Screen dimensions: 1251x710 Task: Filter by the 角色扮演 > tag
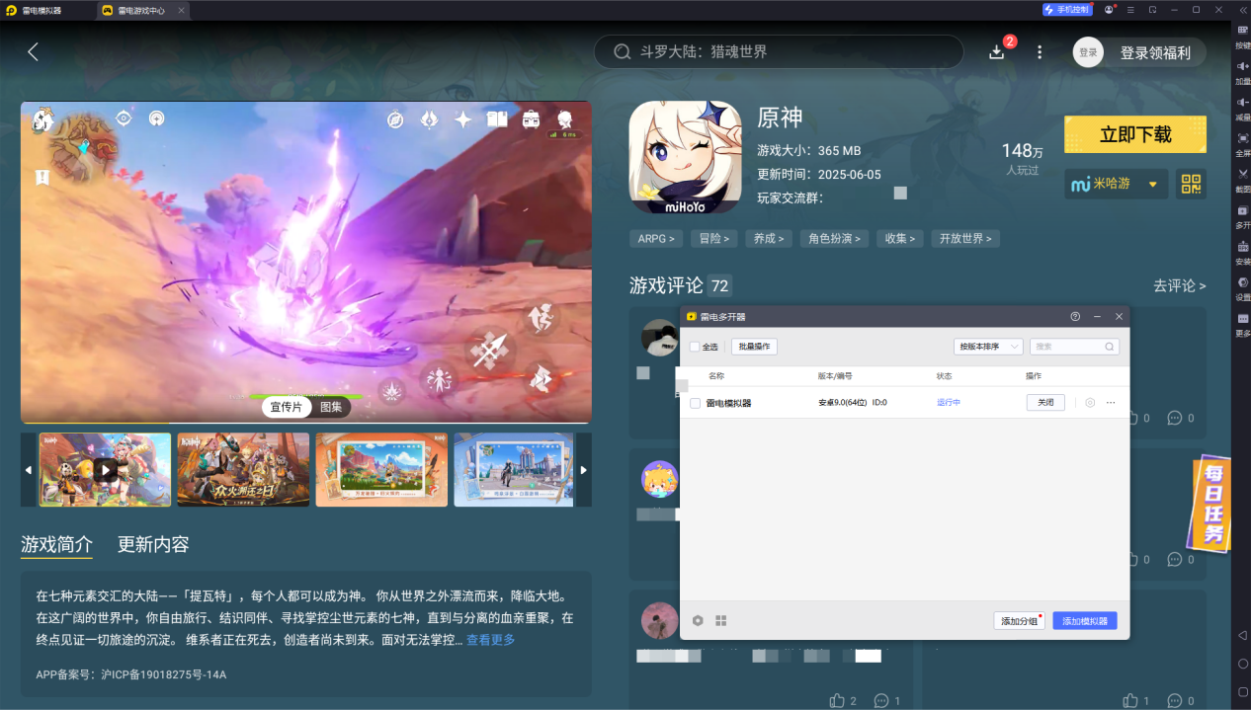pos(834,238)
